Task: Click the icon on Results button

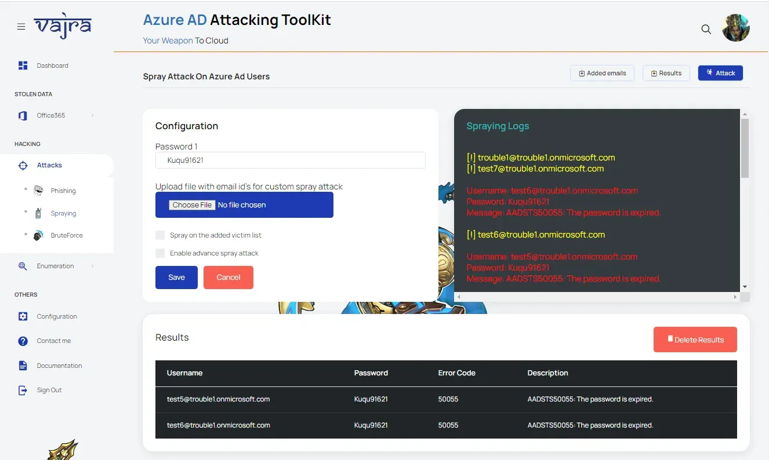Action: (654, 73)
